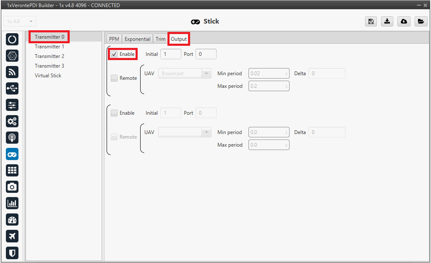Click the save floppy disk icon

[371, 21]
